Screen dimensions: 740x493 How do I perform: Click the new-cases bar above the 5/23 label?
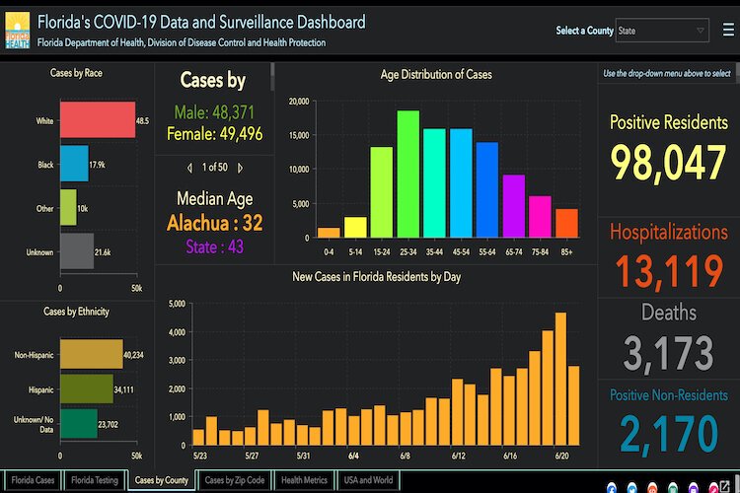click(x=198, y=438)
